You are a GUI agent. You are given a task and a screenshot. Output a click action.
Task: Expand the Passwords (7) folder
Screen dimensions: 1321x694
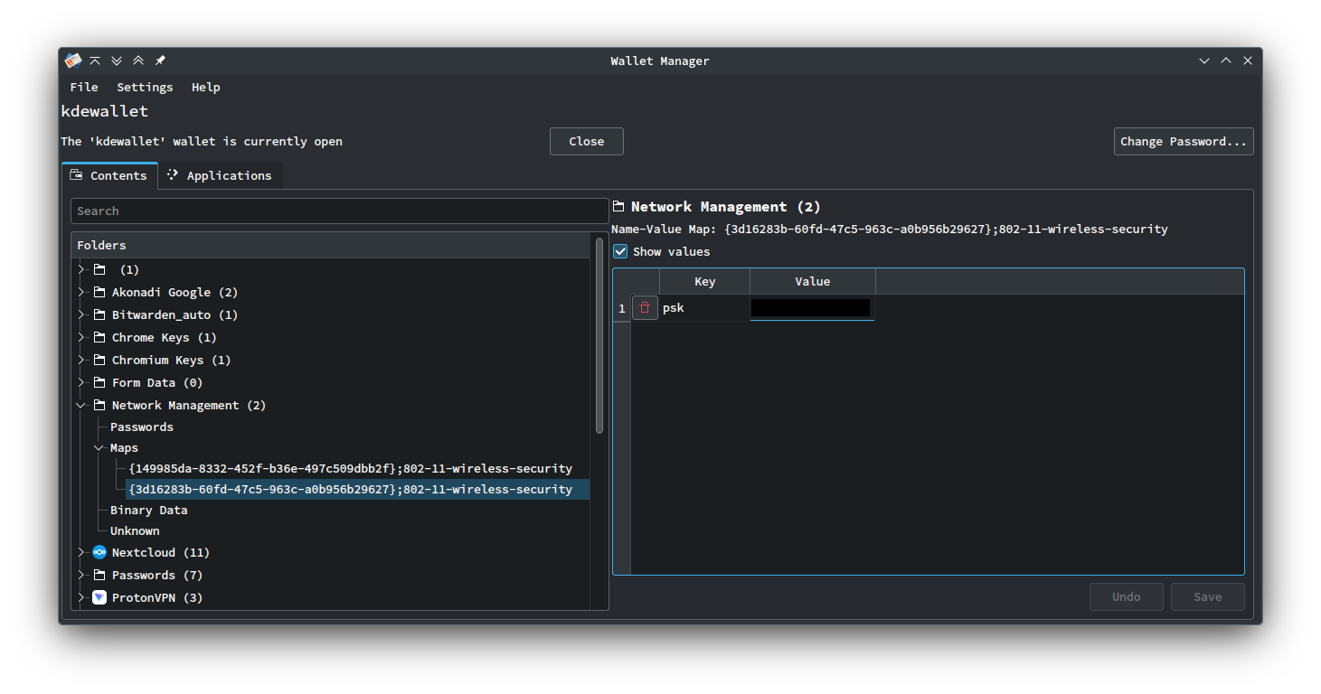click(x=81, y=575)
